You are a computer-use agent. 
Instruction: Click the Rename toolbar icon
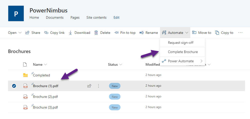tap(141, 33)
